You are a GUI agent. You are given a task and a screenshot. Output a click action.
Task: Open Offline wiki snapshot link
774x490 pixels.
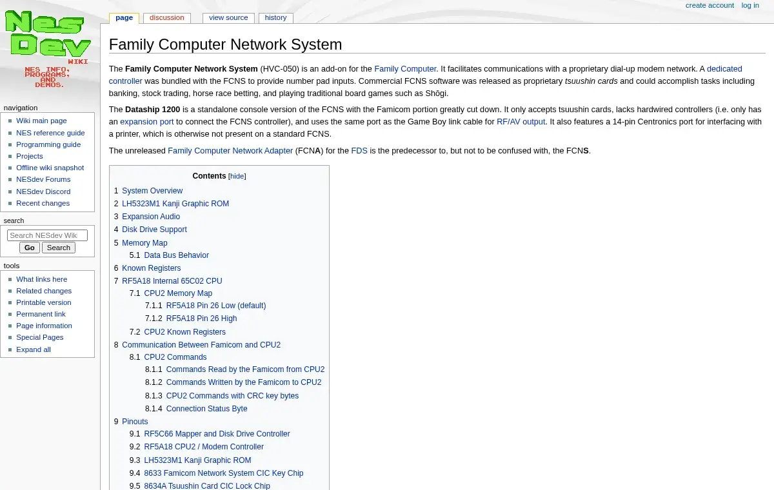click(x=50, y=168)
